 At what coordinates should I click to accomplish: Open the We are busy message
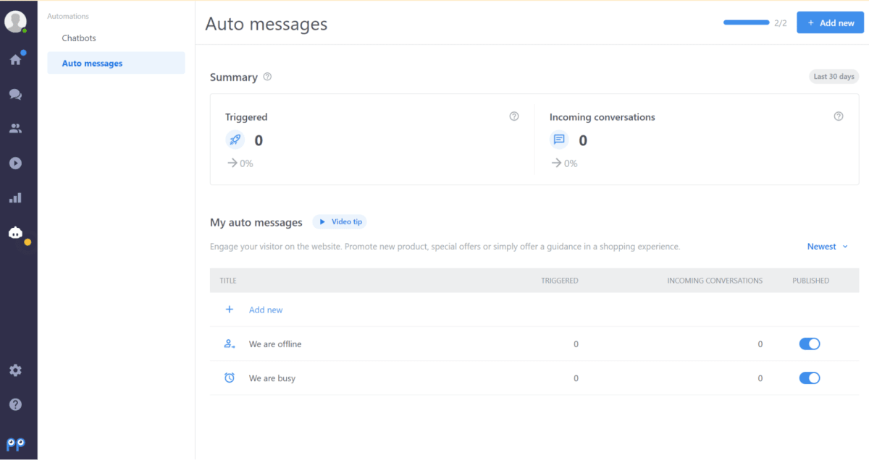272,378
